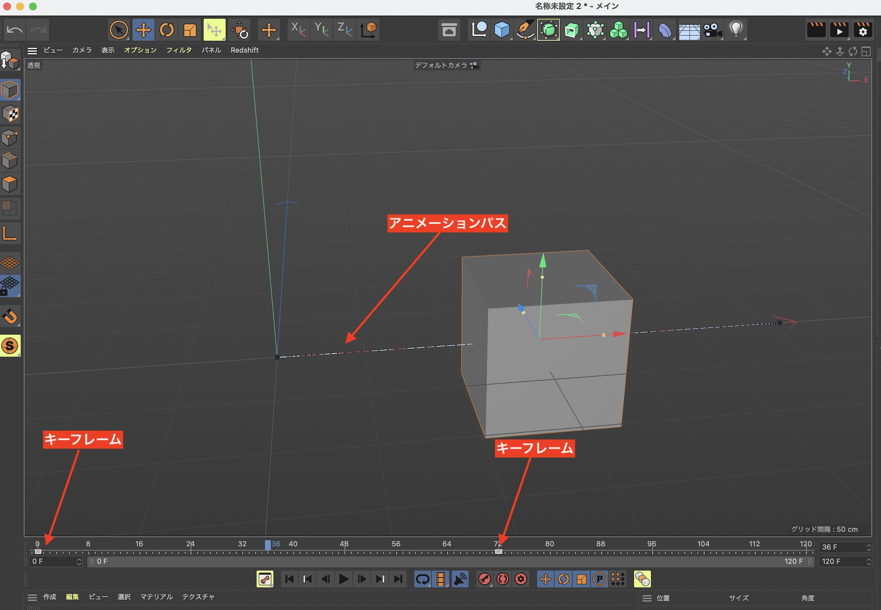Select the Rotate tool
881x610 pixels.
[167, 30]
